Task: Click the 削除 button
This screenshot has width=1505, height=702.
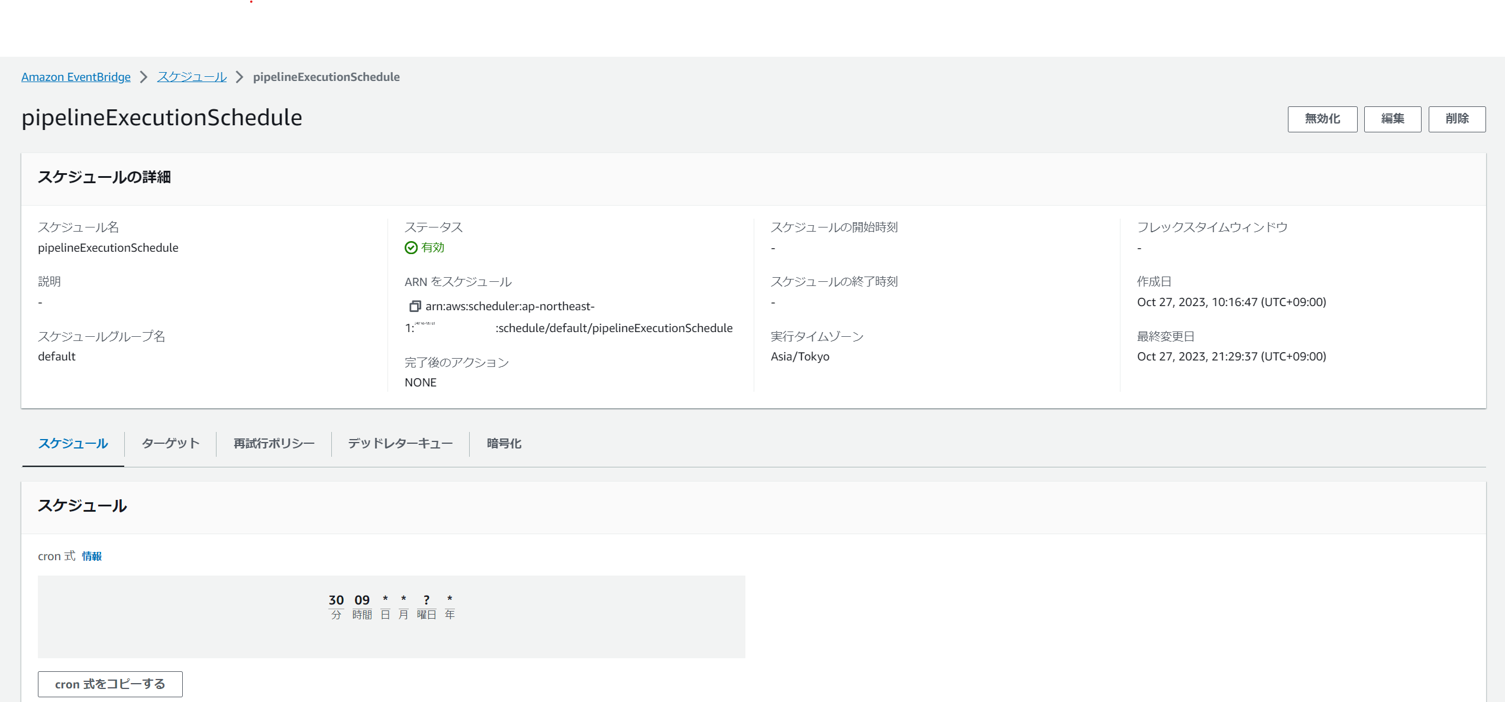Action: click(1456, 119)
